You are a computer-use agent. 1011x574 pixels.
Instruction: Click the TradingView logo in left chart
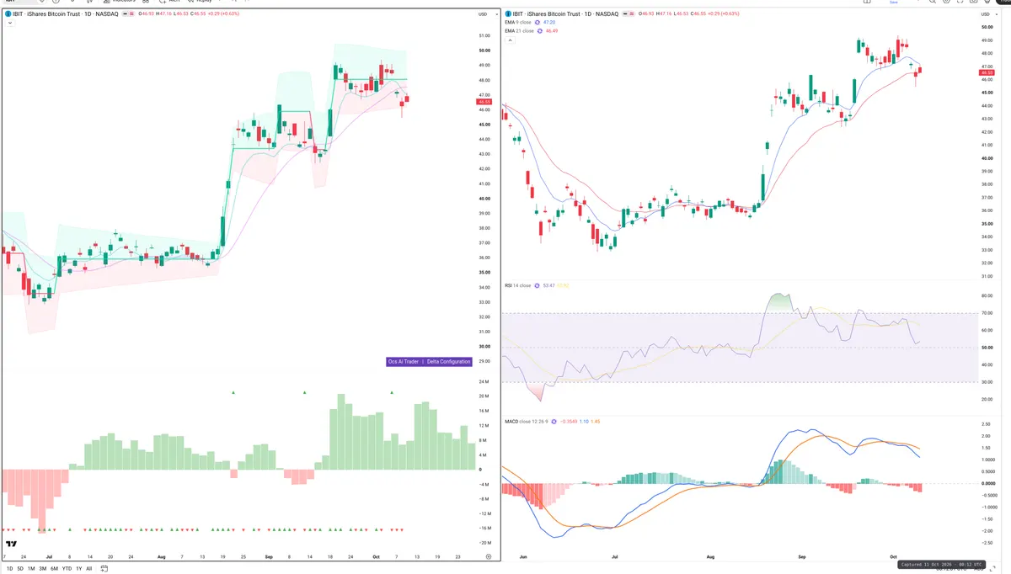point(12,545)
